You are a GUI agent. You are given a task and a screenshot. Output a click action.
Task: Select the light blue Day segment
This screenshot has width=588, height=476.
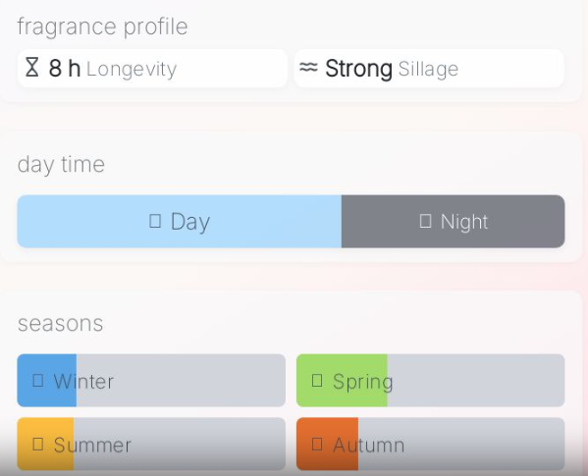(180, 221)
